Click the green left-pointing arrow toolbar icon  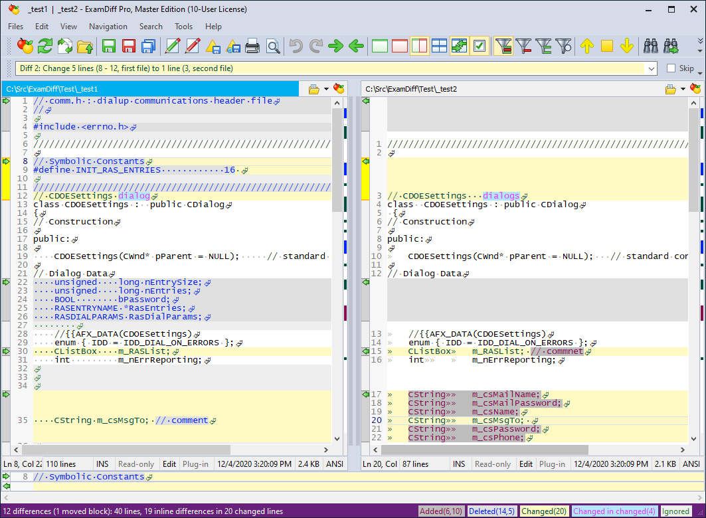tap(356, 46)
